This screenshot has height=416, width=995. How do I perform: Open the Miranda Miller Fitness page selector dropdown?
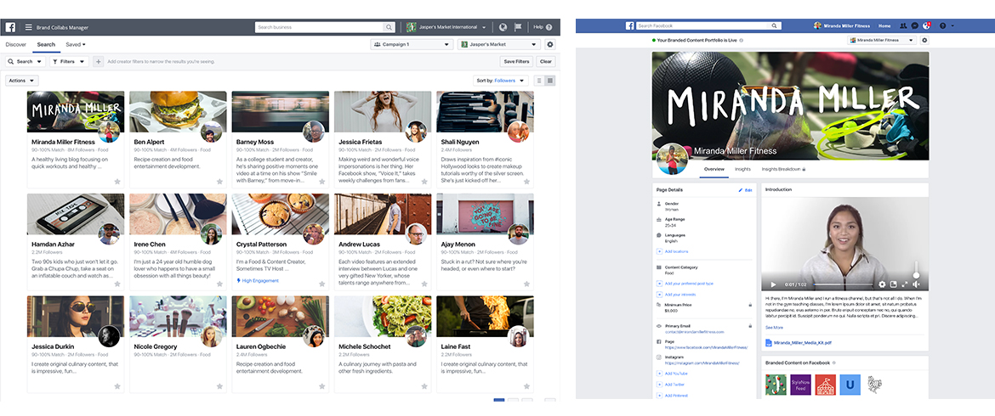click(882, 40)
